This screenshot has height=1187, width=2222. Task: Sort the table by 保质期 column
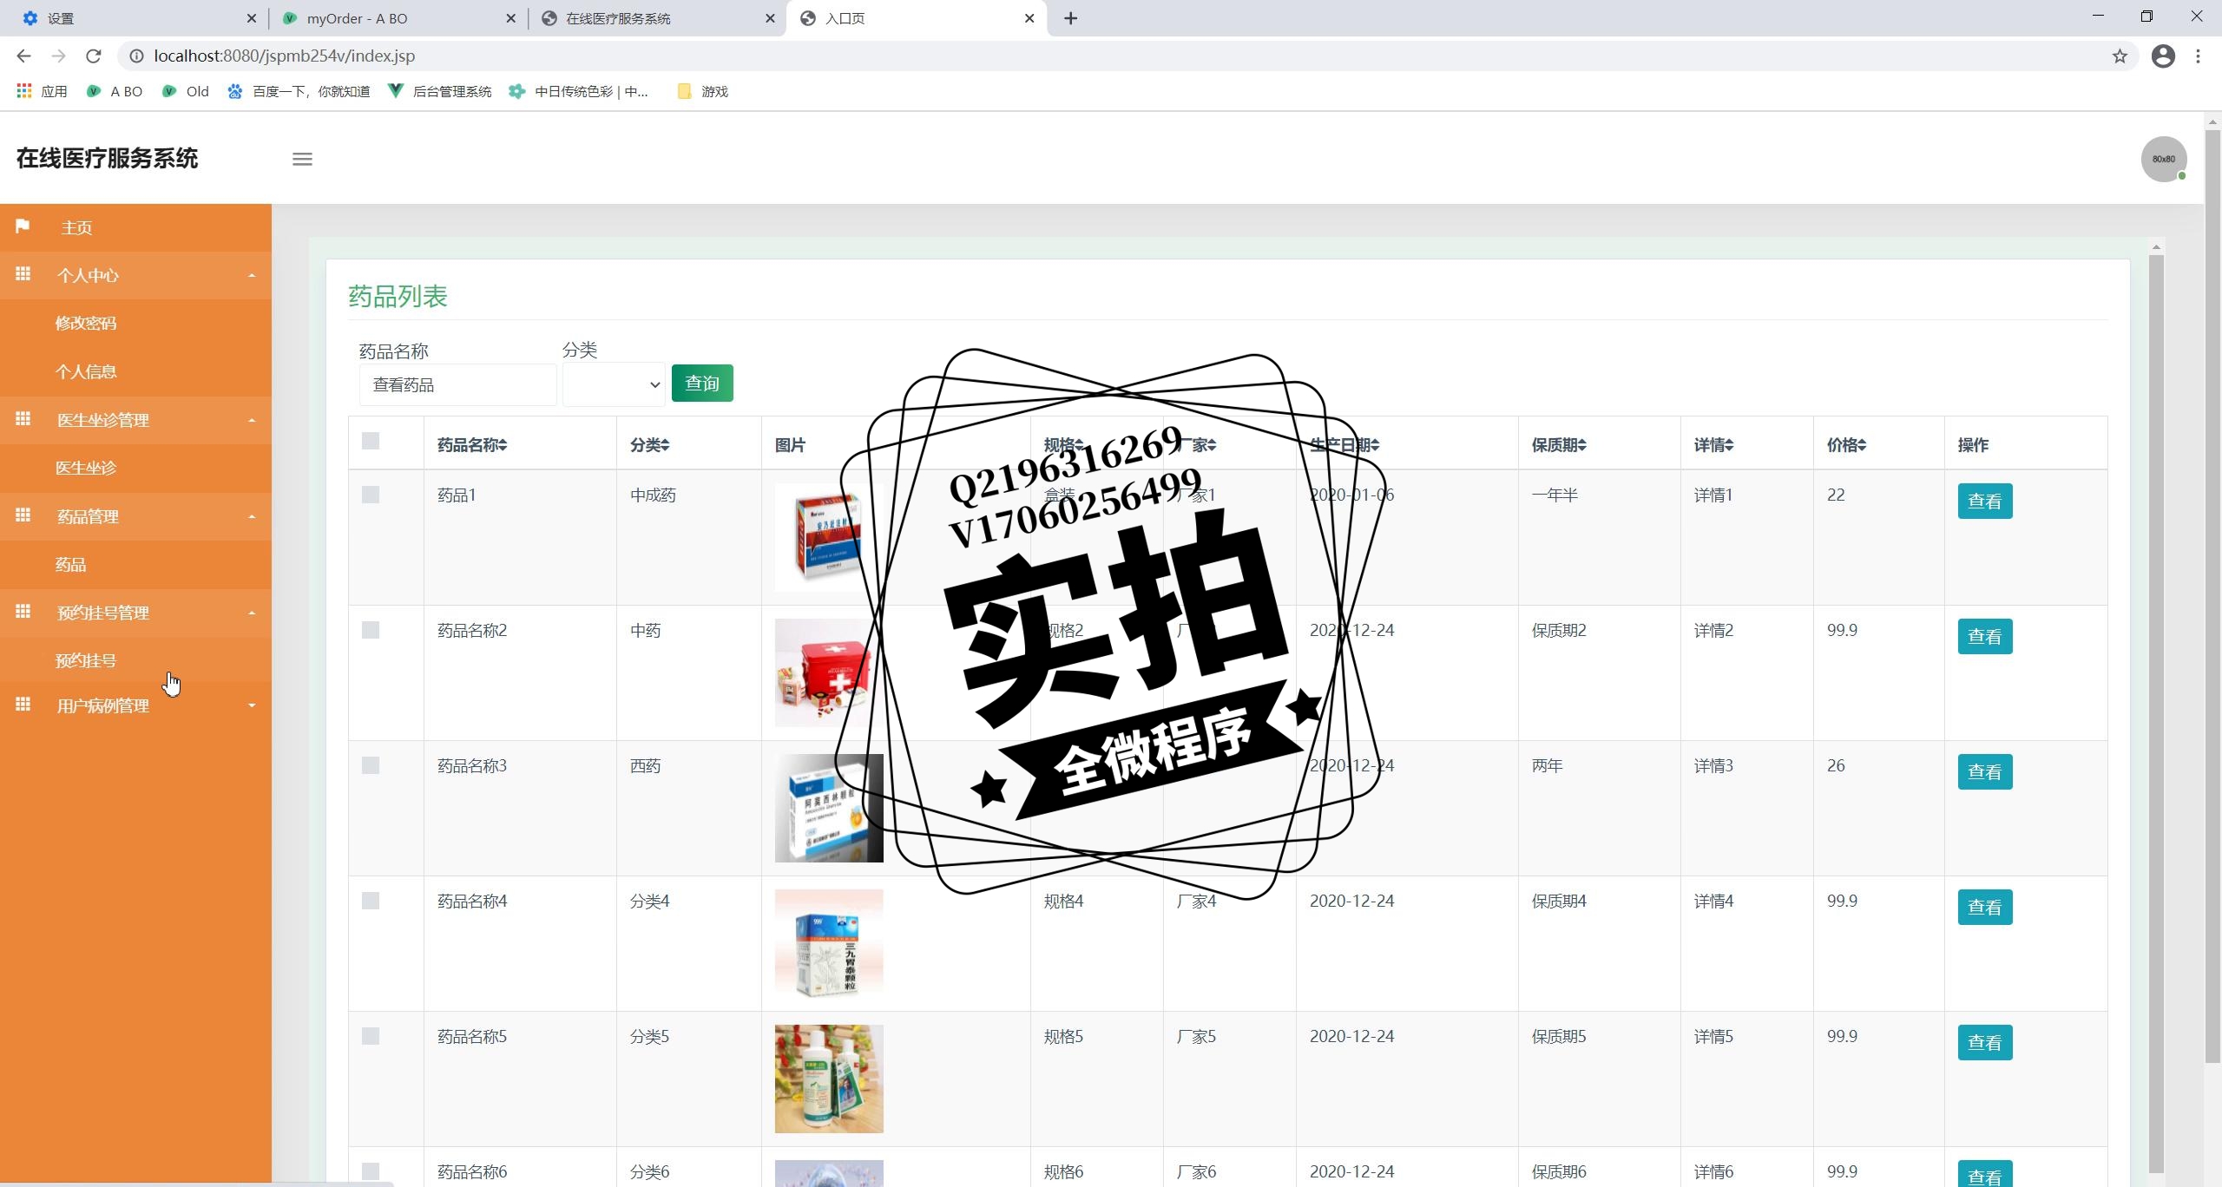pyautogui.click(x=1560, y=445)
